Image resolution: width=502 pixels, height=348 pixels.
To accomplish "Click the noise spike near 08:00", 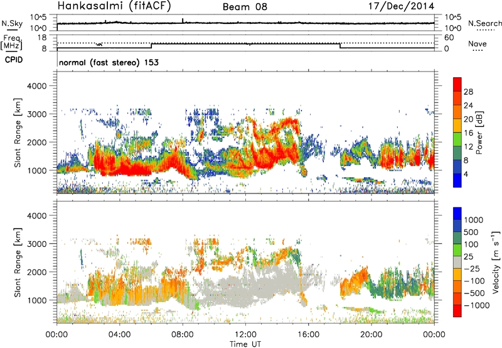I will pyautogui.click(x=183, y=21).
